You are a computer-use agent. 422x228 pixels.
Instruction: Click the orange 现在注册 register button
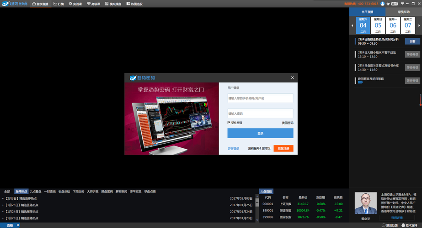tap(283, 148)
